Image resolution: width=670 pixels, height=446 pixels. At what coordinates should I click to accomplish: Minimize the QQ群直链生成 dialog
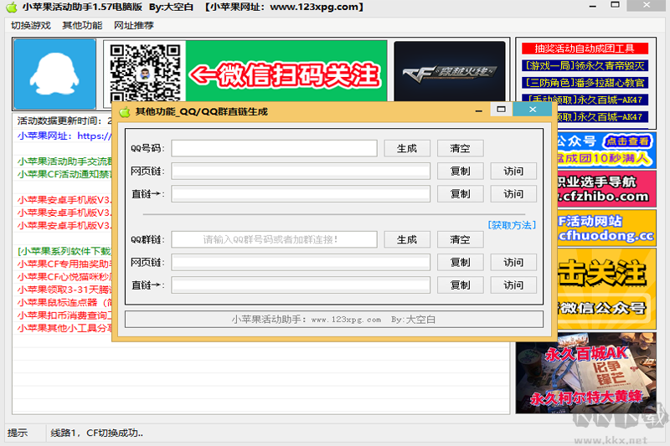pos(479,110)
